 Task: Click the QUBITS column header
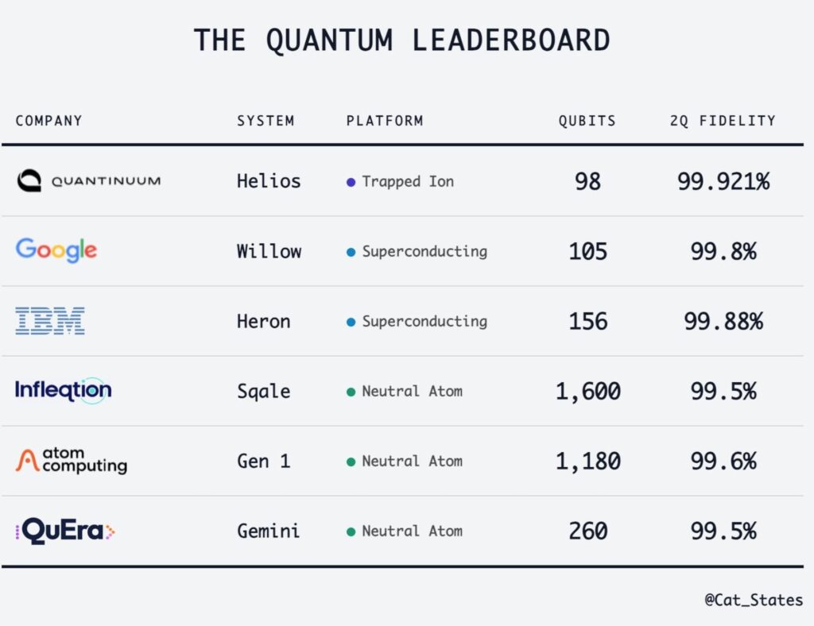pyautogui.click(x=587, y=121)
